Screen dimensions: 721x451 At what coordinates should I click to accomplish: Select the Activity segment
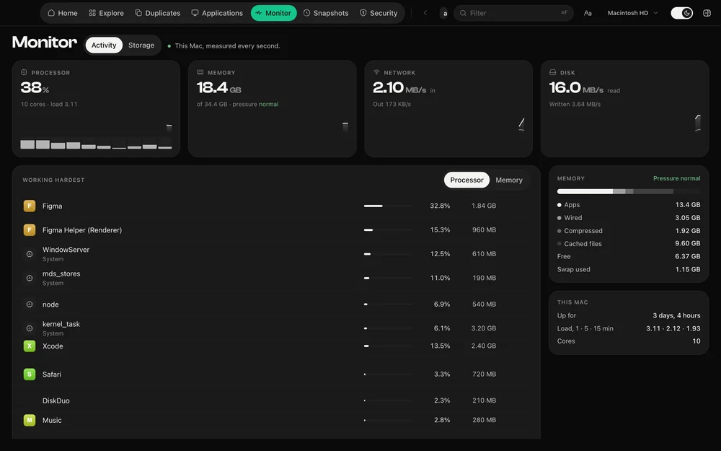104,45
